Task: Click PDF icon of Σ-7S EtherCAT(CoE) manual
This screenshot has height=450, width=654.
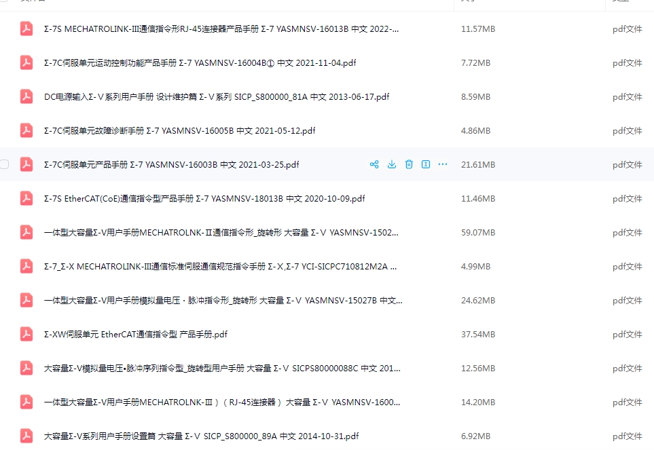Action: click(26, 198)
